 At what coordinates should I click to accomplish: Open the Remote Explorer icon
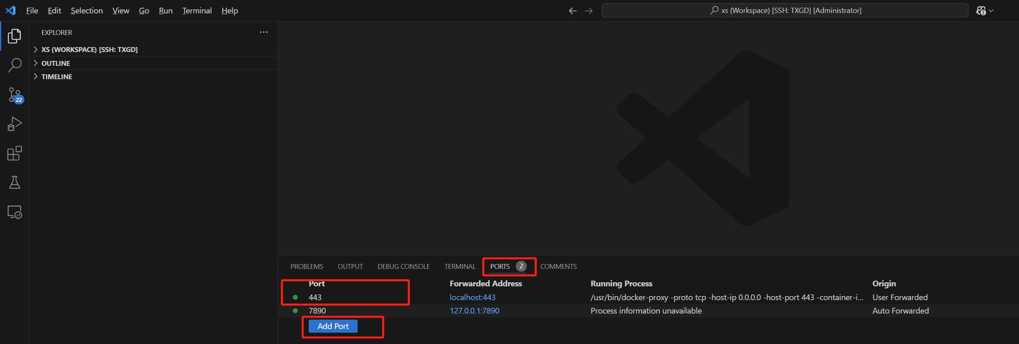pyautogui.click(x=15, y=212)
